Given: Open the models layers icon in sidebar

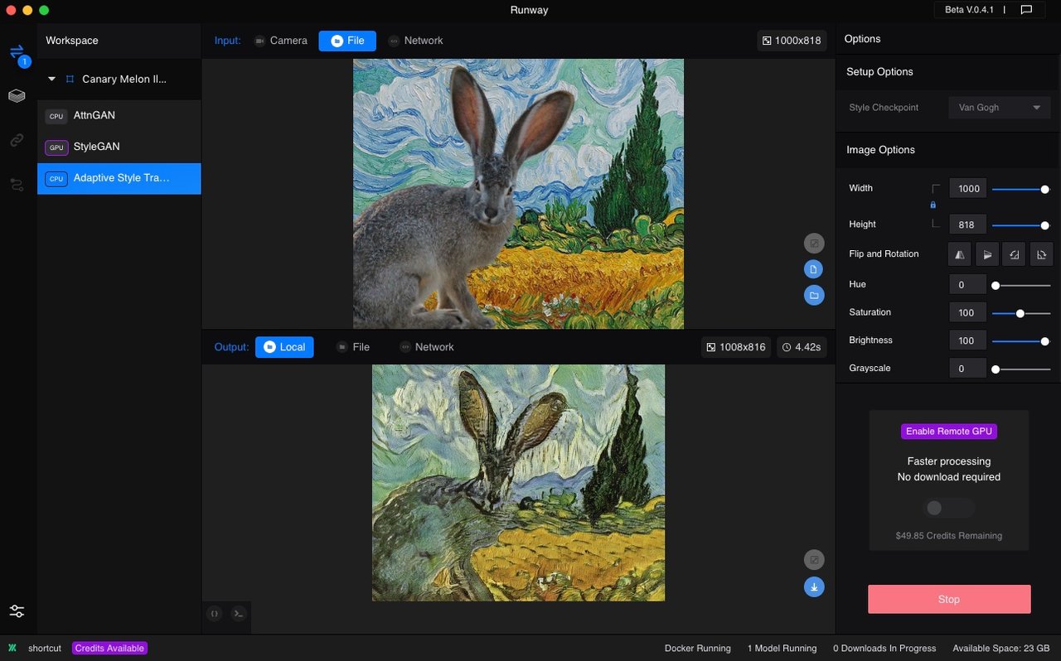Looking at the screenshot, I should pos(17,96).
